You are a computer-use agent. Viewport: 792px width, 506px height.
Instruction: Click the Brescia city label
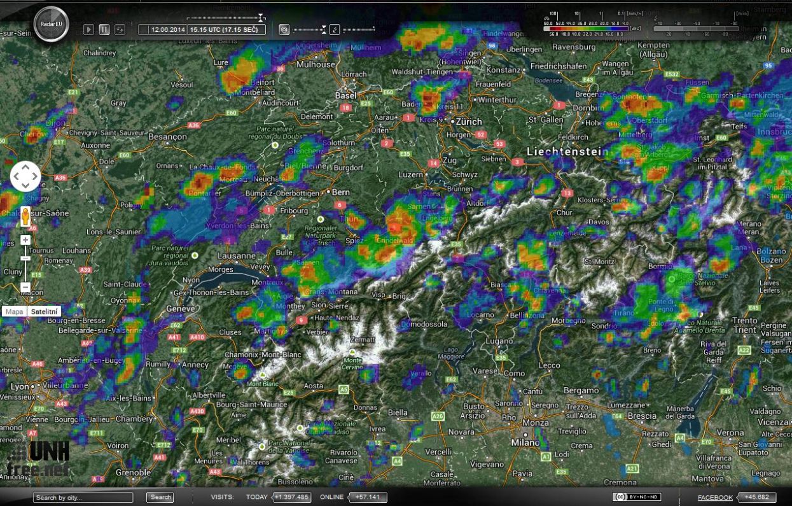click(x=642, y=416)
